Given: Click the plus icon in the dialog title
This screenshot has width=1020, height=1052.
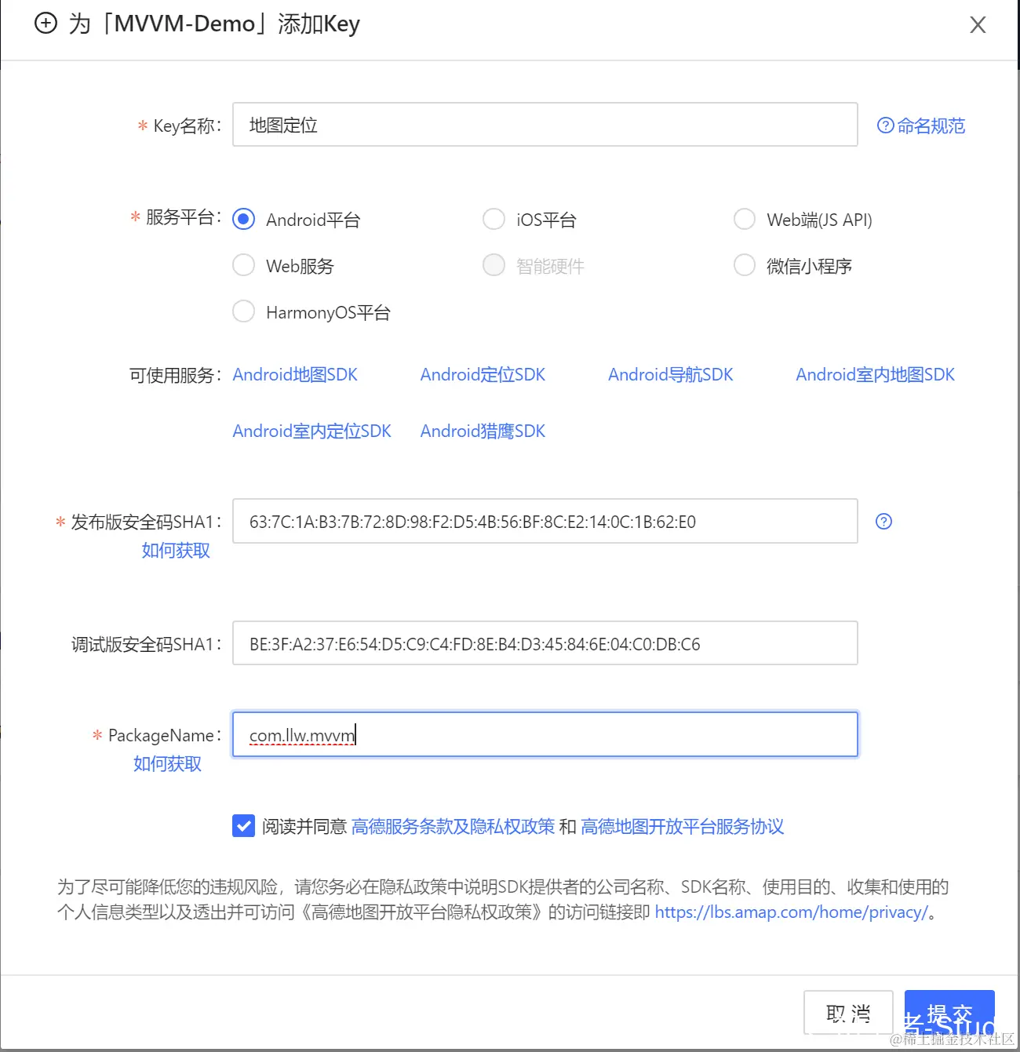Looking at the screenshot, I should [x=45, y=24].
